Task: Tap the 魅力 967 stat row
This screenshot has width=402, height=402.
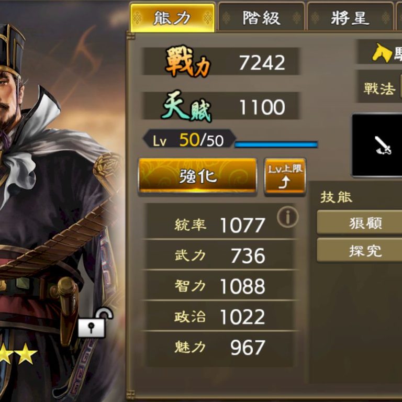Action: [x=219, y=347]
